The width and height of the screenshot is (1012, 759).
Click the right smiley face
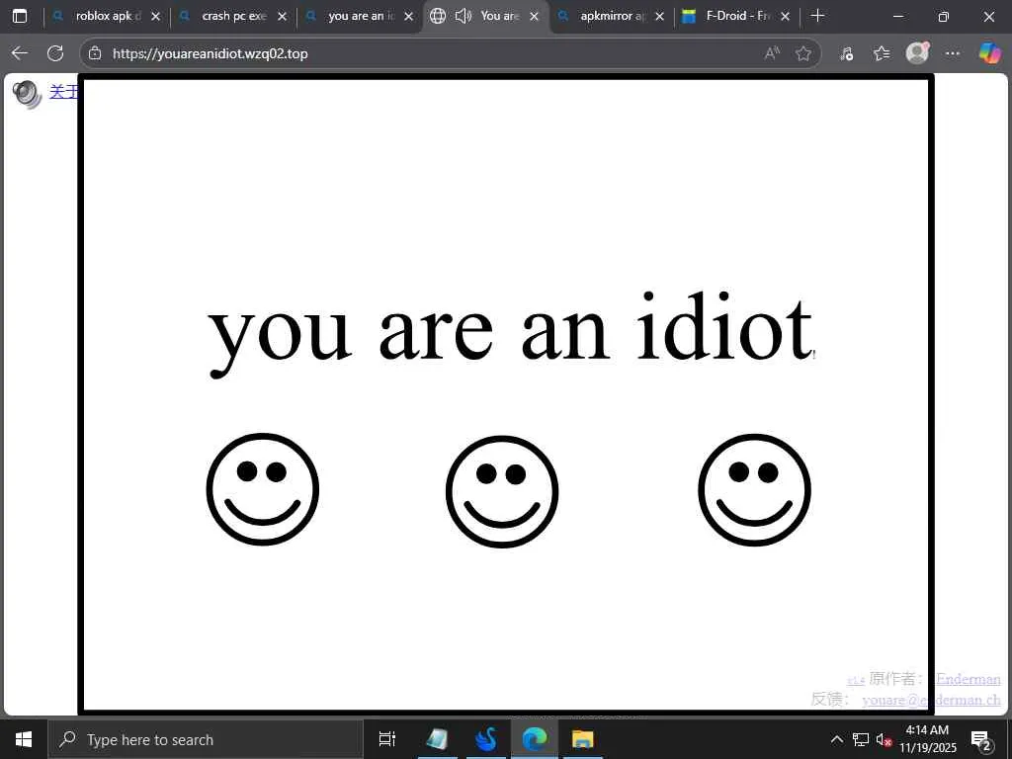754,490
